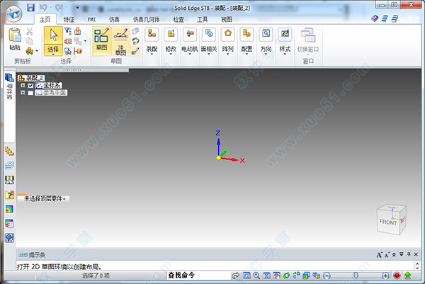Select the 装配_2 root tree node

click(x=31, y=78)
